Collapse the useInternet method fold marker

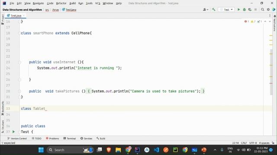[x=19, y=62]
